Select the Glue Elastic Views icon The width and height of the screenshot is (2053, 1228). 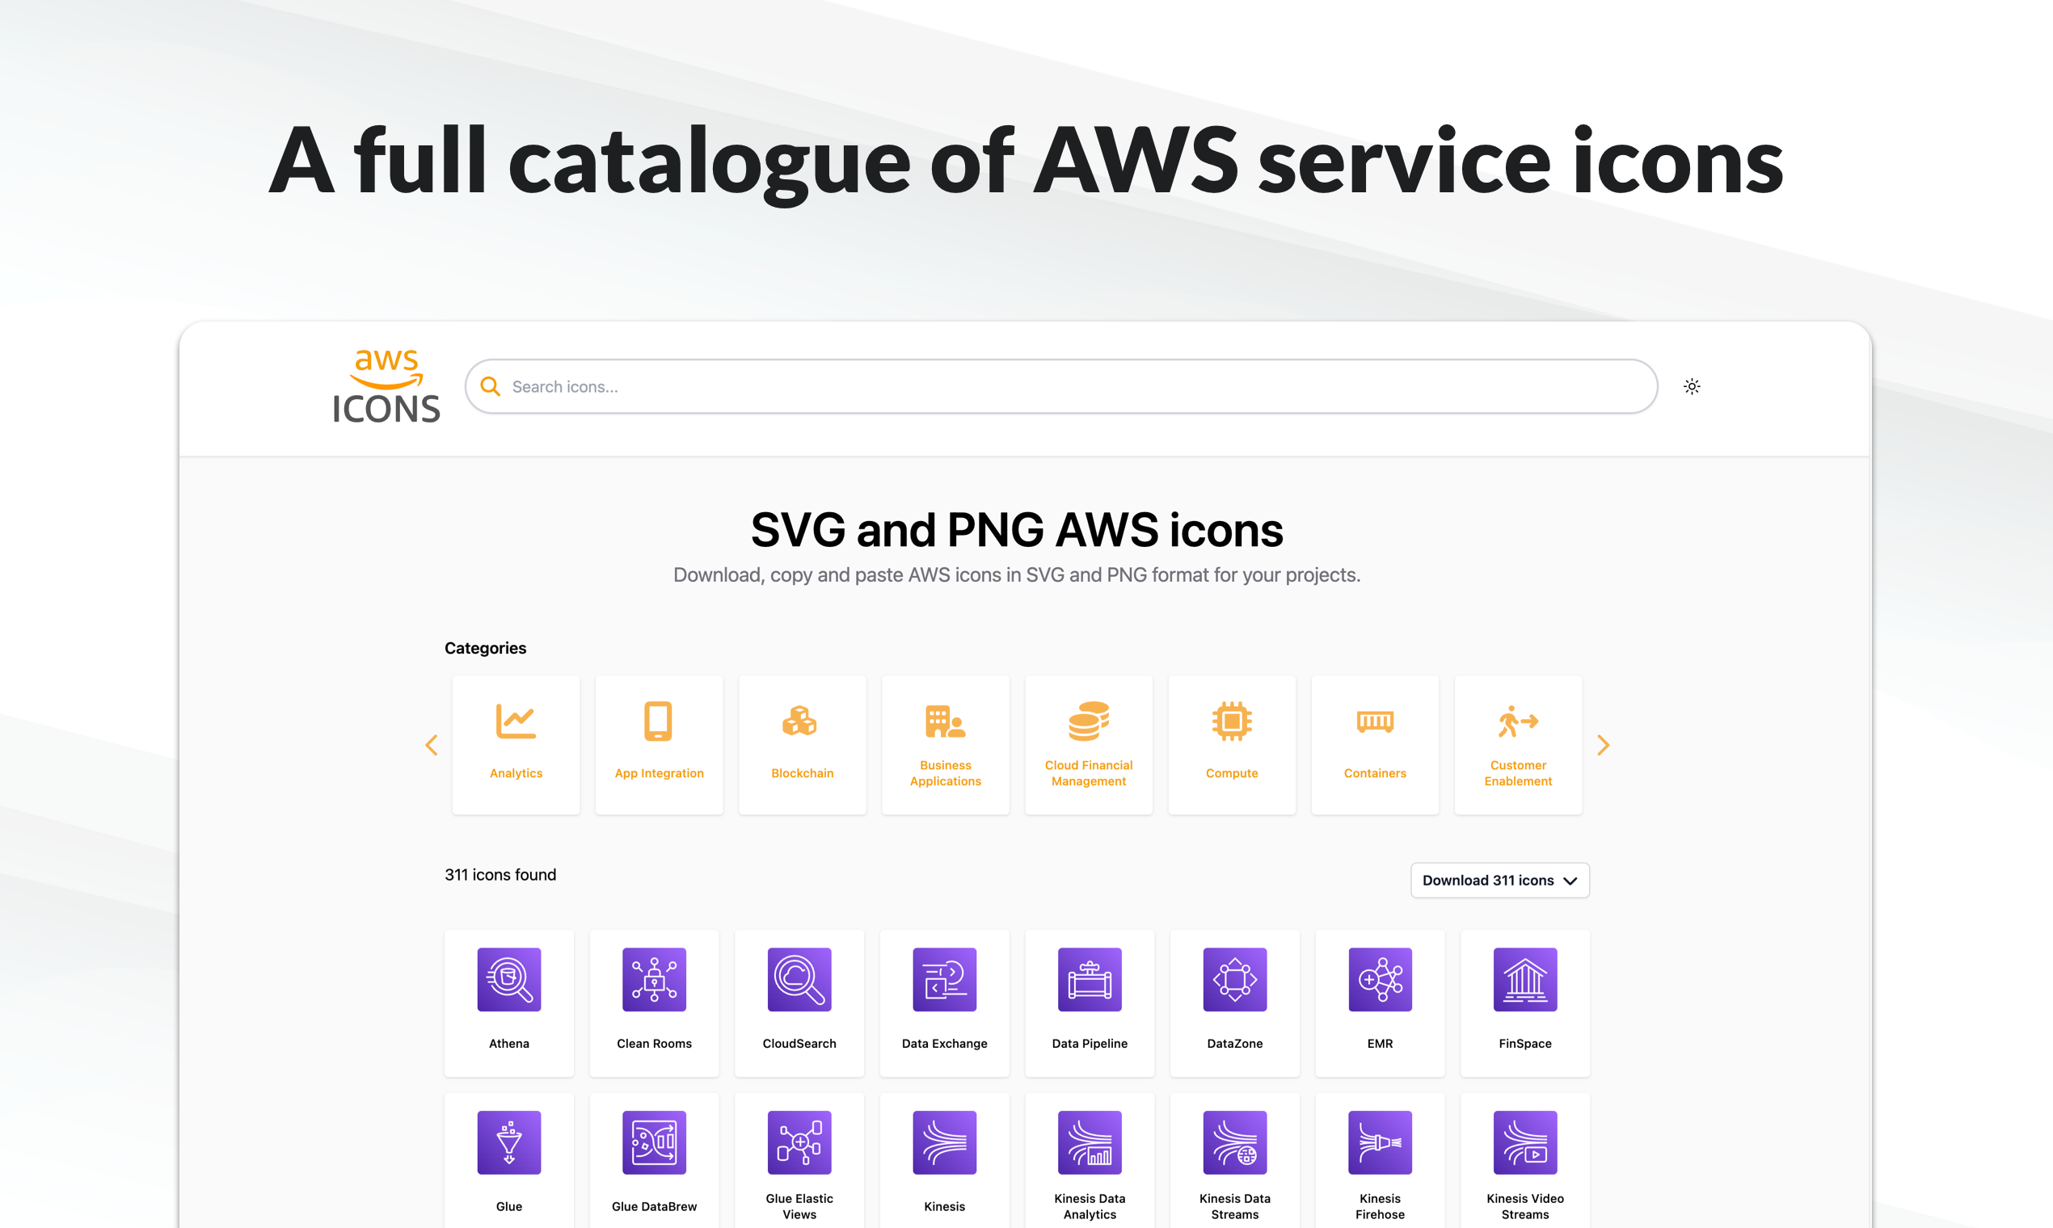point(799,1143)
